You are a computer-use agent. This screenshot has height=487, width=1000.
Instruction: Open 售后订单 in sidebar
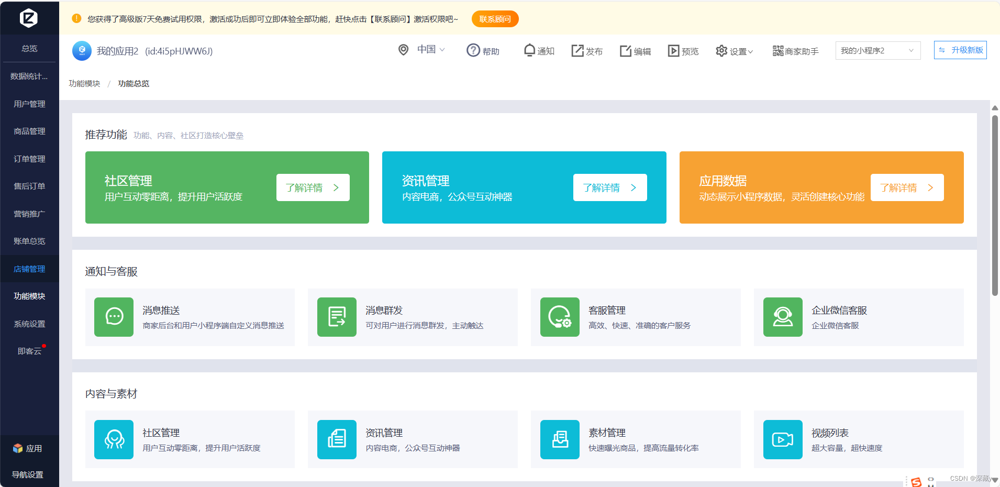[29, 186]
